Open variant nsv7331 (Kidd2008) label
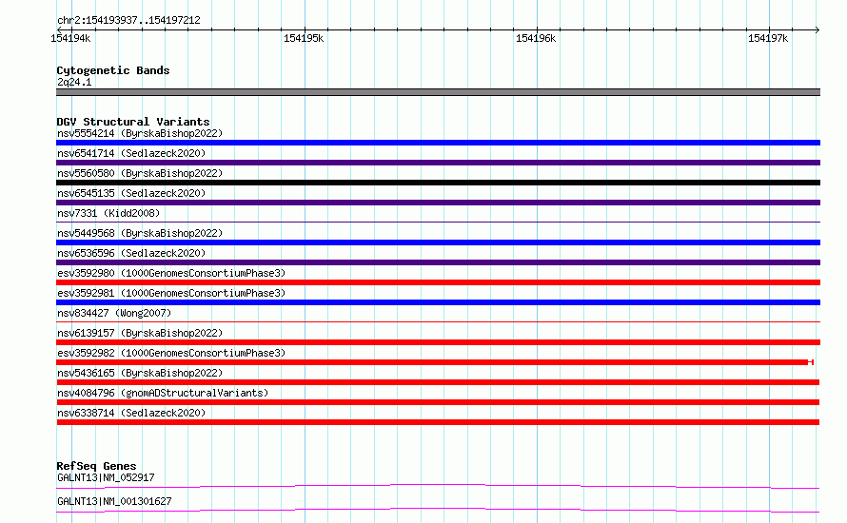 pos(108,213)
